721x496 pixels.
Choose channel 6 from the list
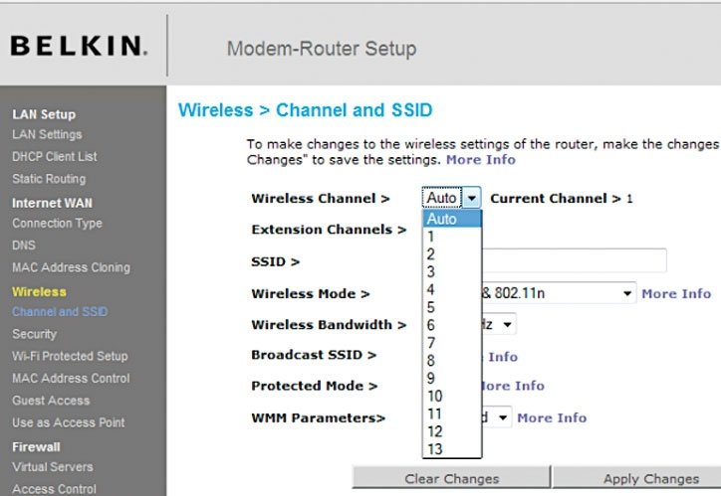point(452,325)
